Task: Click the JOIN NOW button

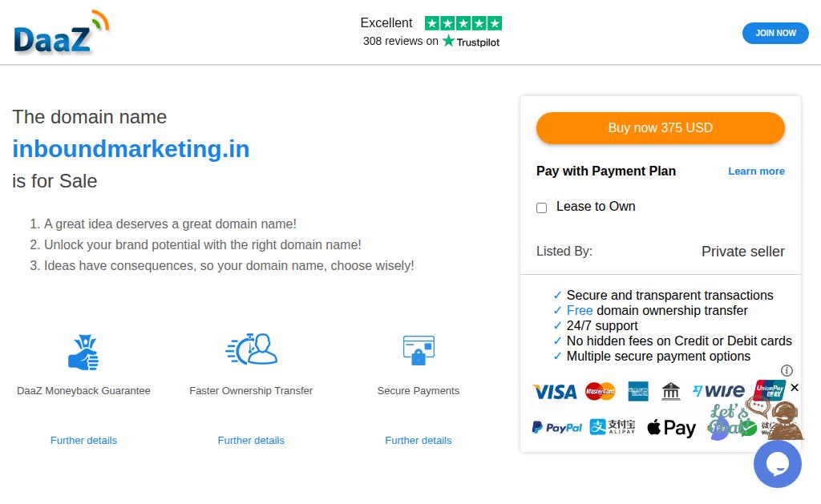Action: (x=775, y=33)
